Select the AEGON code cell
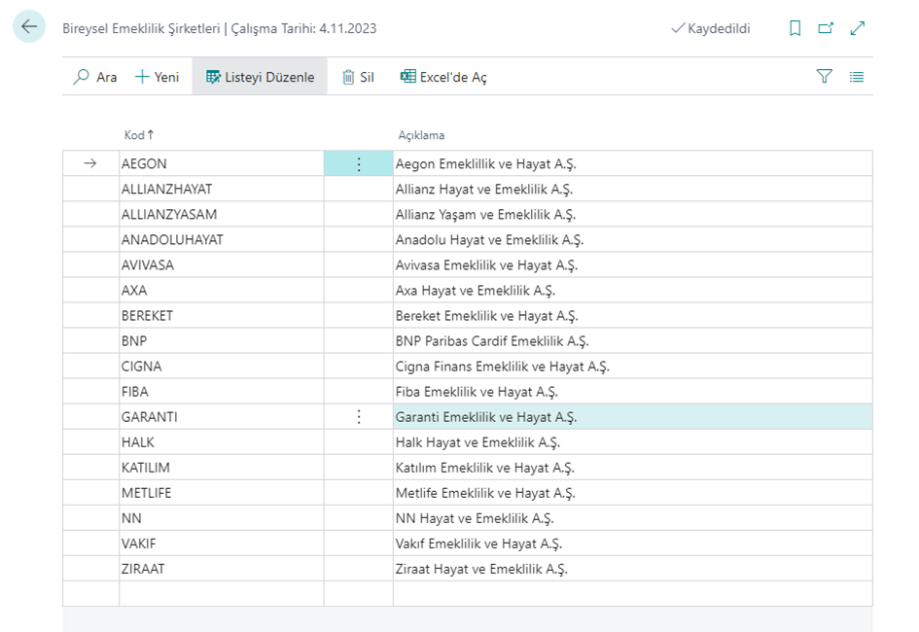The image size is (919, 632). (x=222, y=164)
